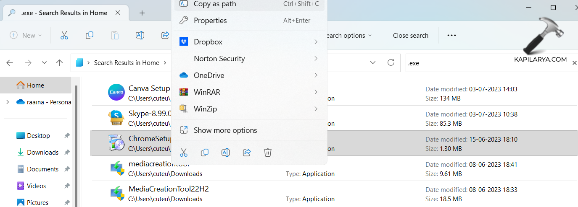Viewport: 578px width, 207px height.
Task: Click the Cut icon in Explorer toolbar
Action: tap(64, 36)
